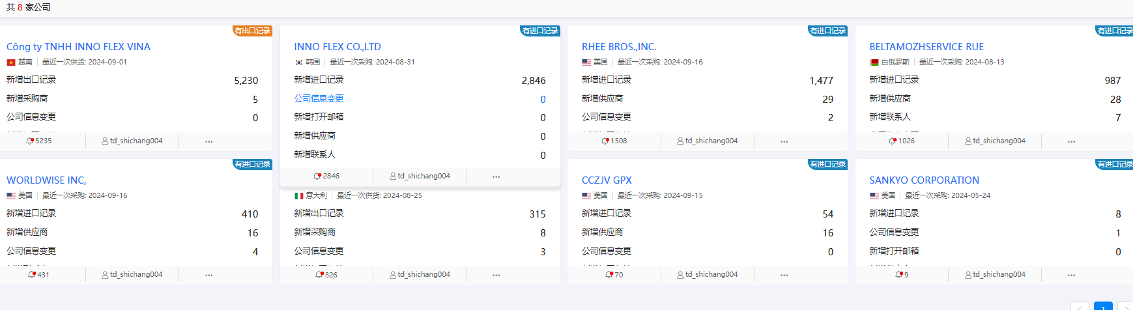
Task: Open more options on Công ty TNHH INNO FLEX VINA card
Action: click(208, 141)
